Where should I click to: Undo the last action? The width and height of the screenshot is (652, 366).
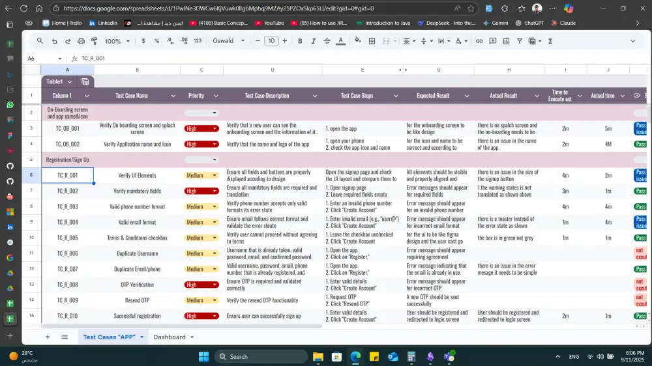(x=54, y=41)
